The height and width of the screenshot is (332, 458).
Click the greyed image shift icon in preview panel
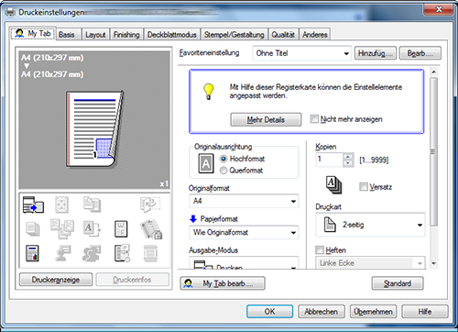point(61,205)
